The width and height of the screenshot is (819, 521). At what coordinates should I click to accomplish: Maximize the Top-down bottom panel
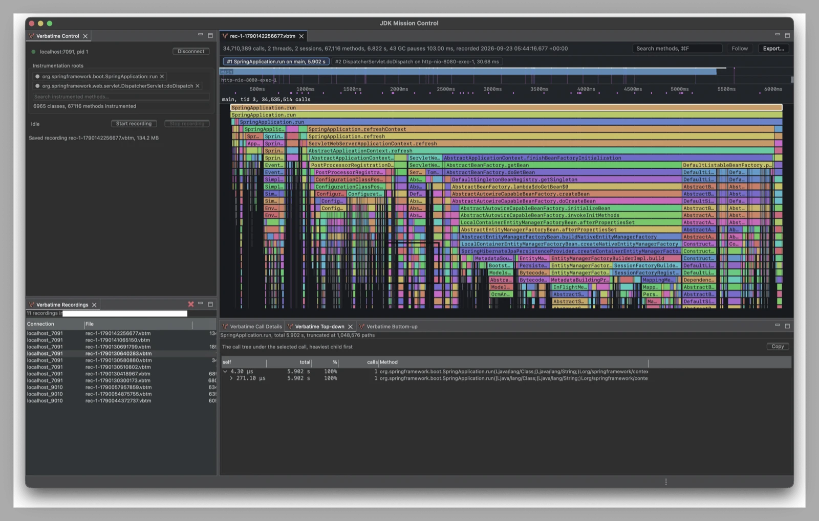[x=787, y=326]
